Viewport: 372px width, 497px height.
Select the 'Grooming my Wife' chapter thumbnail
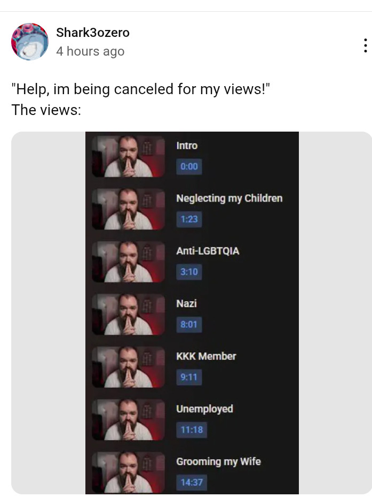[129, 472]
